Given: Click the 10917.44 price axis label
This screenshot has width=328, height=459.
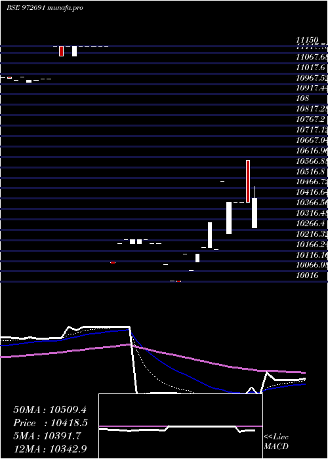Looking at the screenshot, I should [x=312, y=87].
